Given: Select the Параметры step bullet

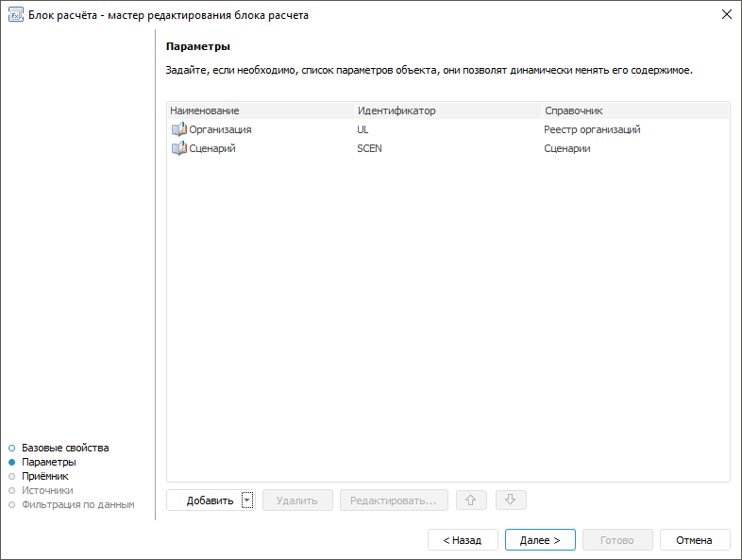Looking at the screenshot, I should (x=12, y=462).
